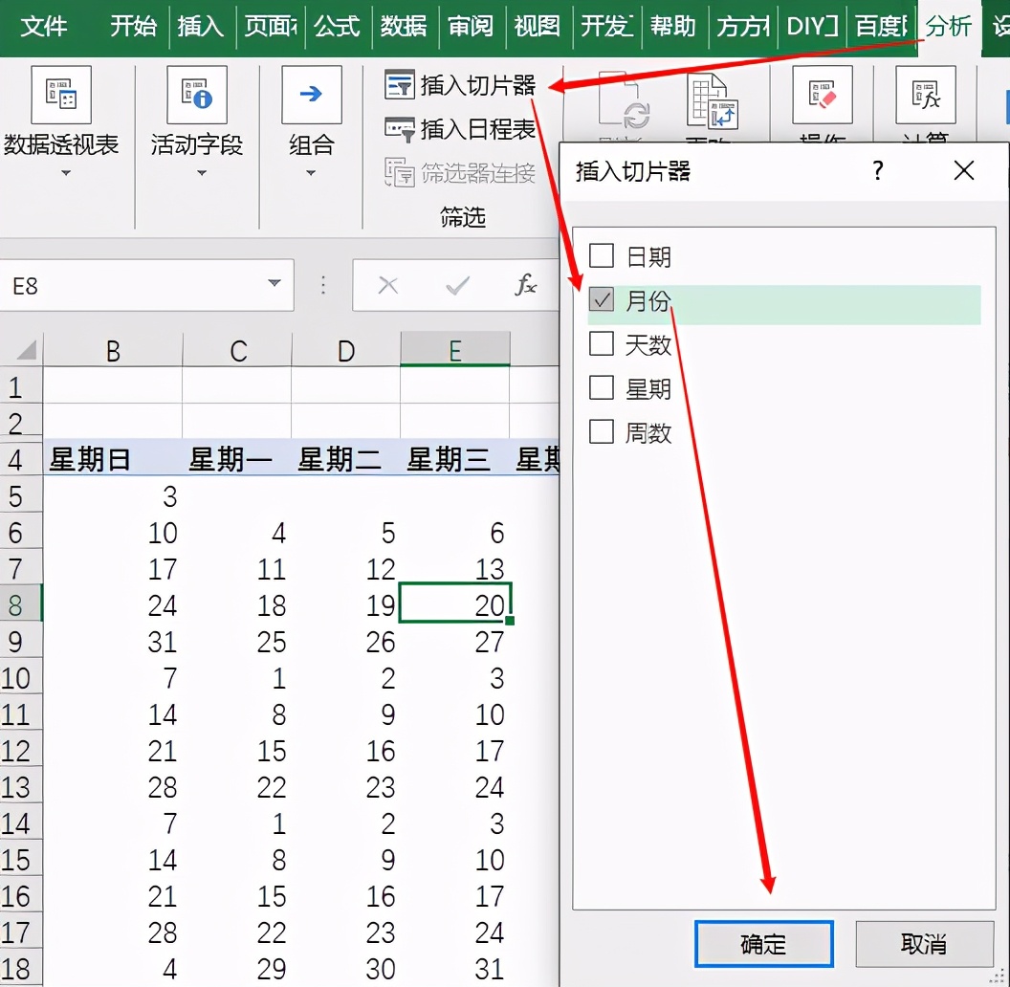Click the 确定 confirm button
Image resolution: width=1010 pixels, height=987 pixels.
coord(763,943)
